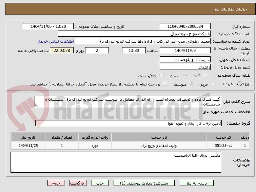Click the deadline hour field 13:30

(x=134, y=50)
